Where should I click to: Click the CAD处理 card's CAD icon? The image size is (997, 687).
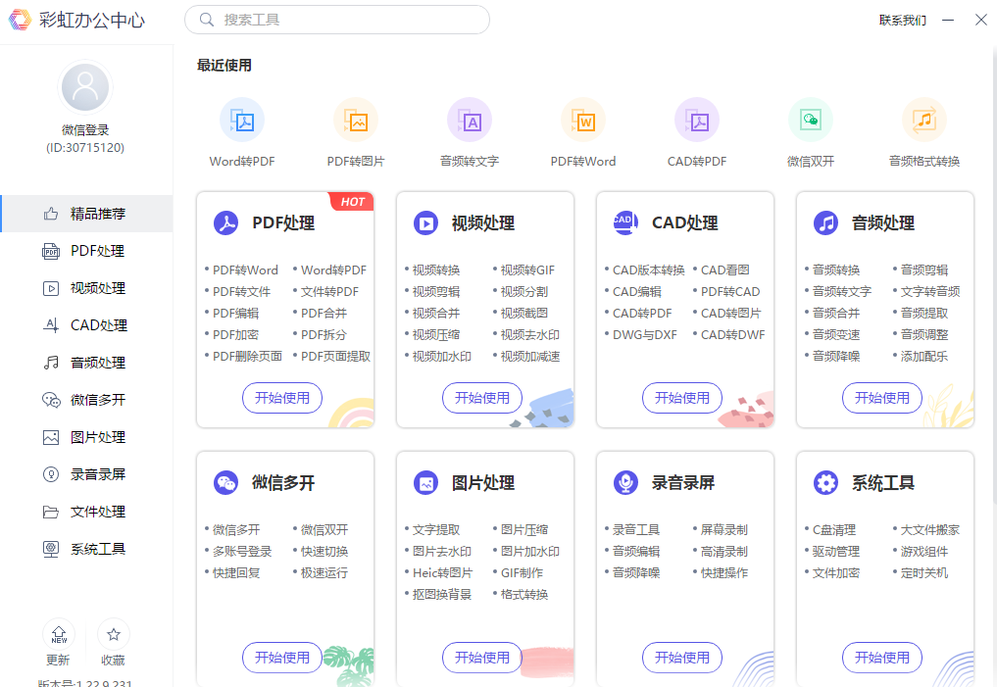point(625,223)
